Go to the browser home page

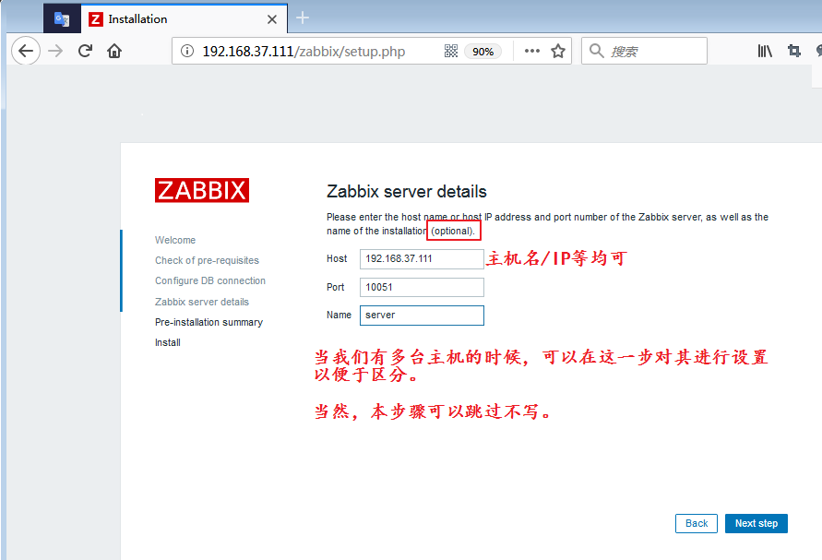[x=114, y=51]
